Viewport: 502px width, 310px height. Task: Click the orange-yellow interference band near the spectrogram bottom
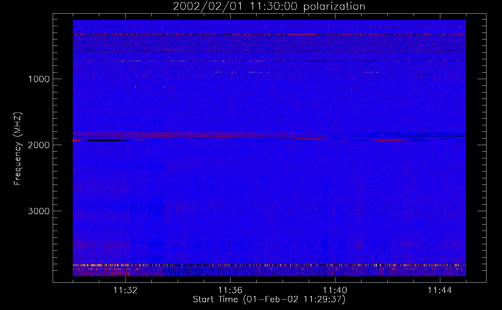click(269, 265)
